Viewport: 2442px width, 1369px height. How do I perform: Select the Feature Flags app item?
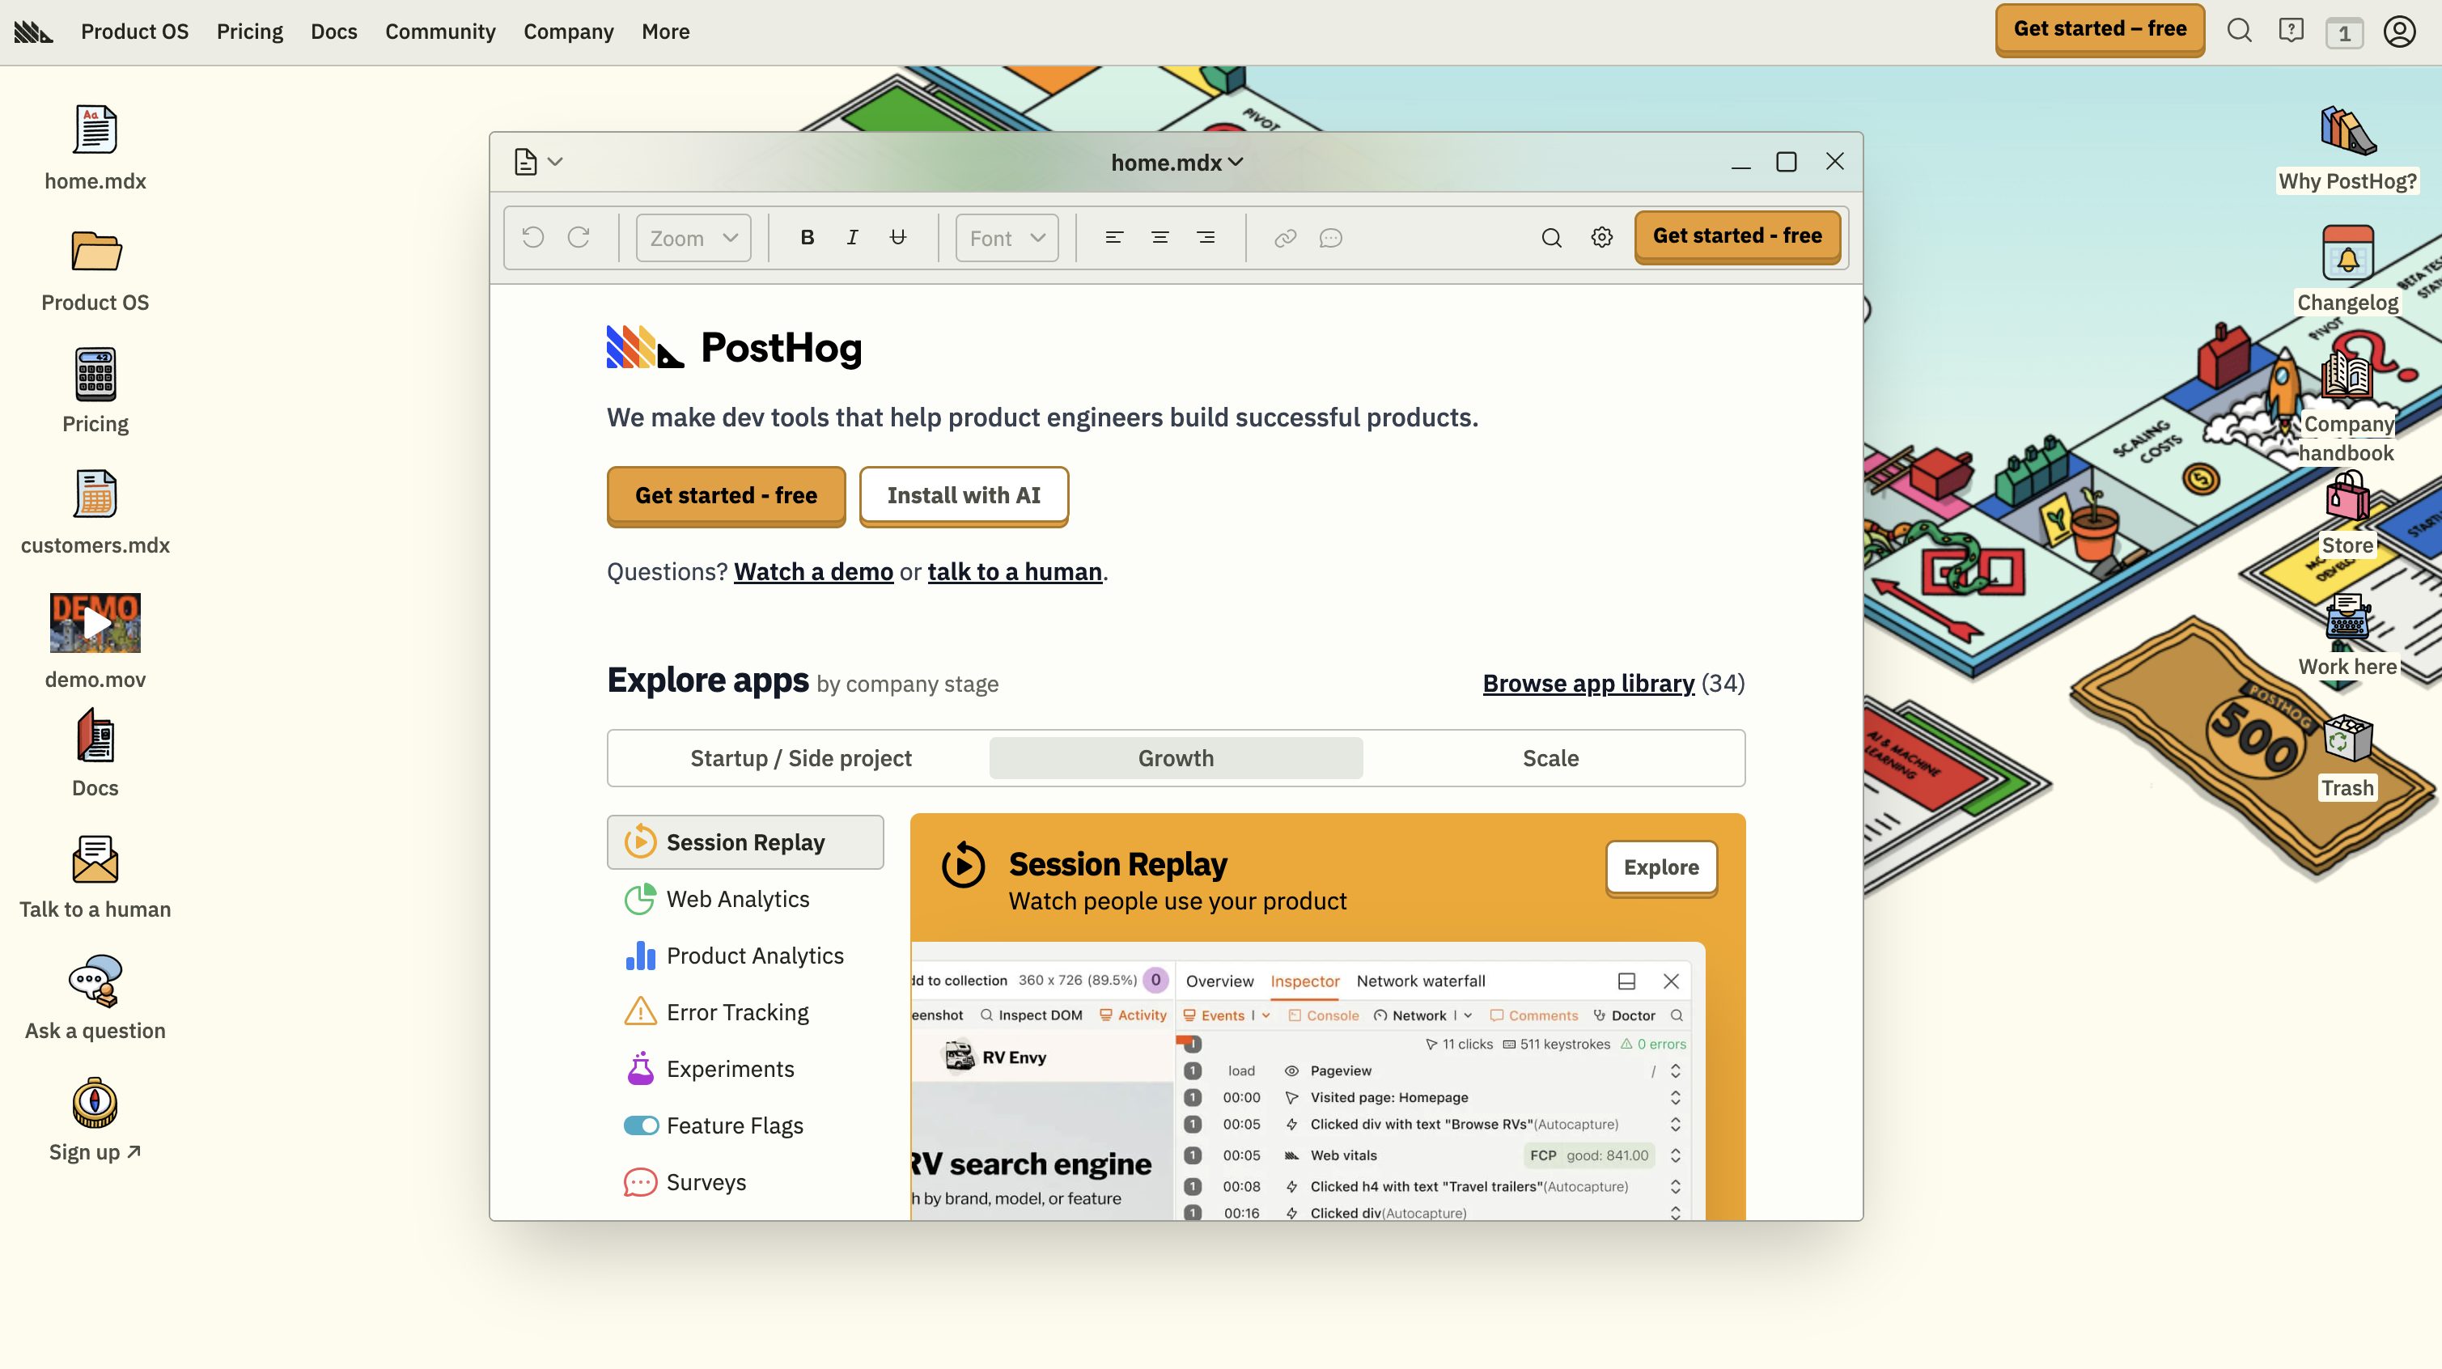point(734,1125)
